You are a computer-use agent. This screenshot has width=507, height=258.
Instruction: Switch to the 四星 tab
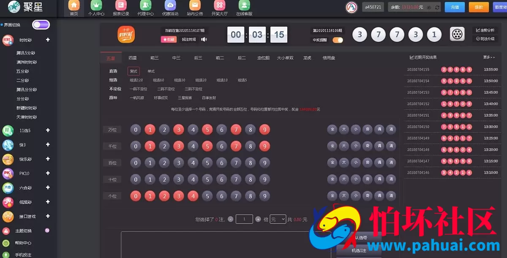point(133,58)
